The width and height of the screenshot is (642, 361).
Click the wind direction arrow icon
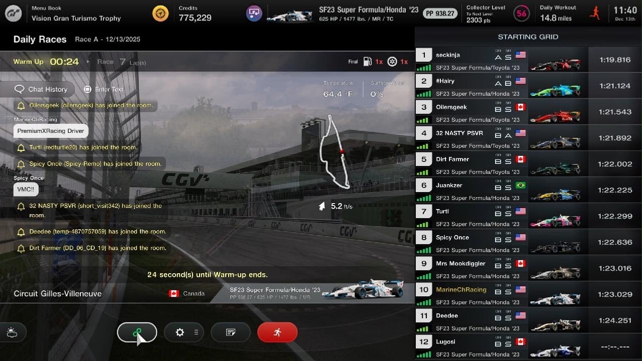click(322, 206)
